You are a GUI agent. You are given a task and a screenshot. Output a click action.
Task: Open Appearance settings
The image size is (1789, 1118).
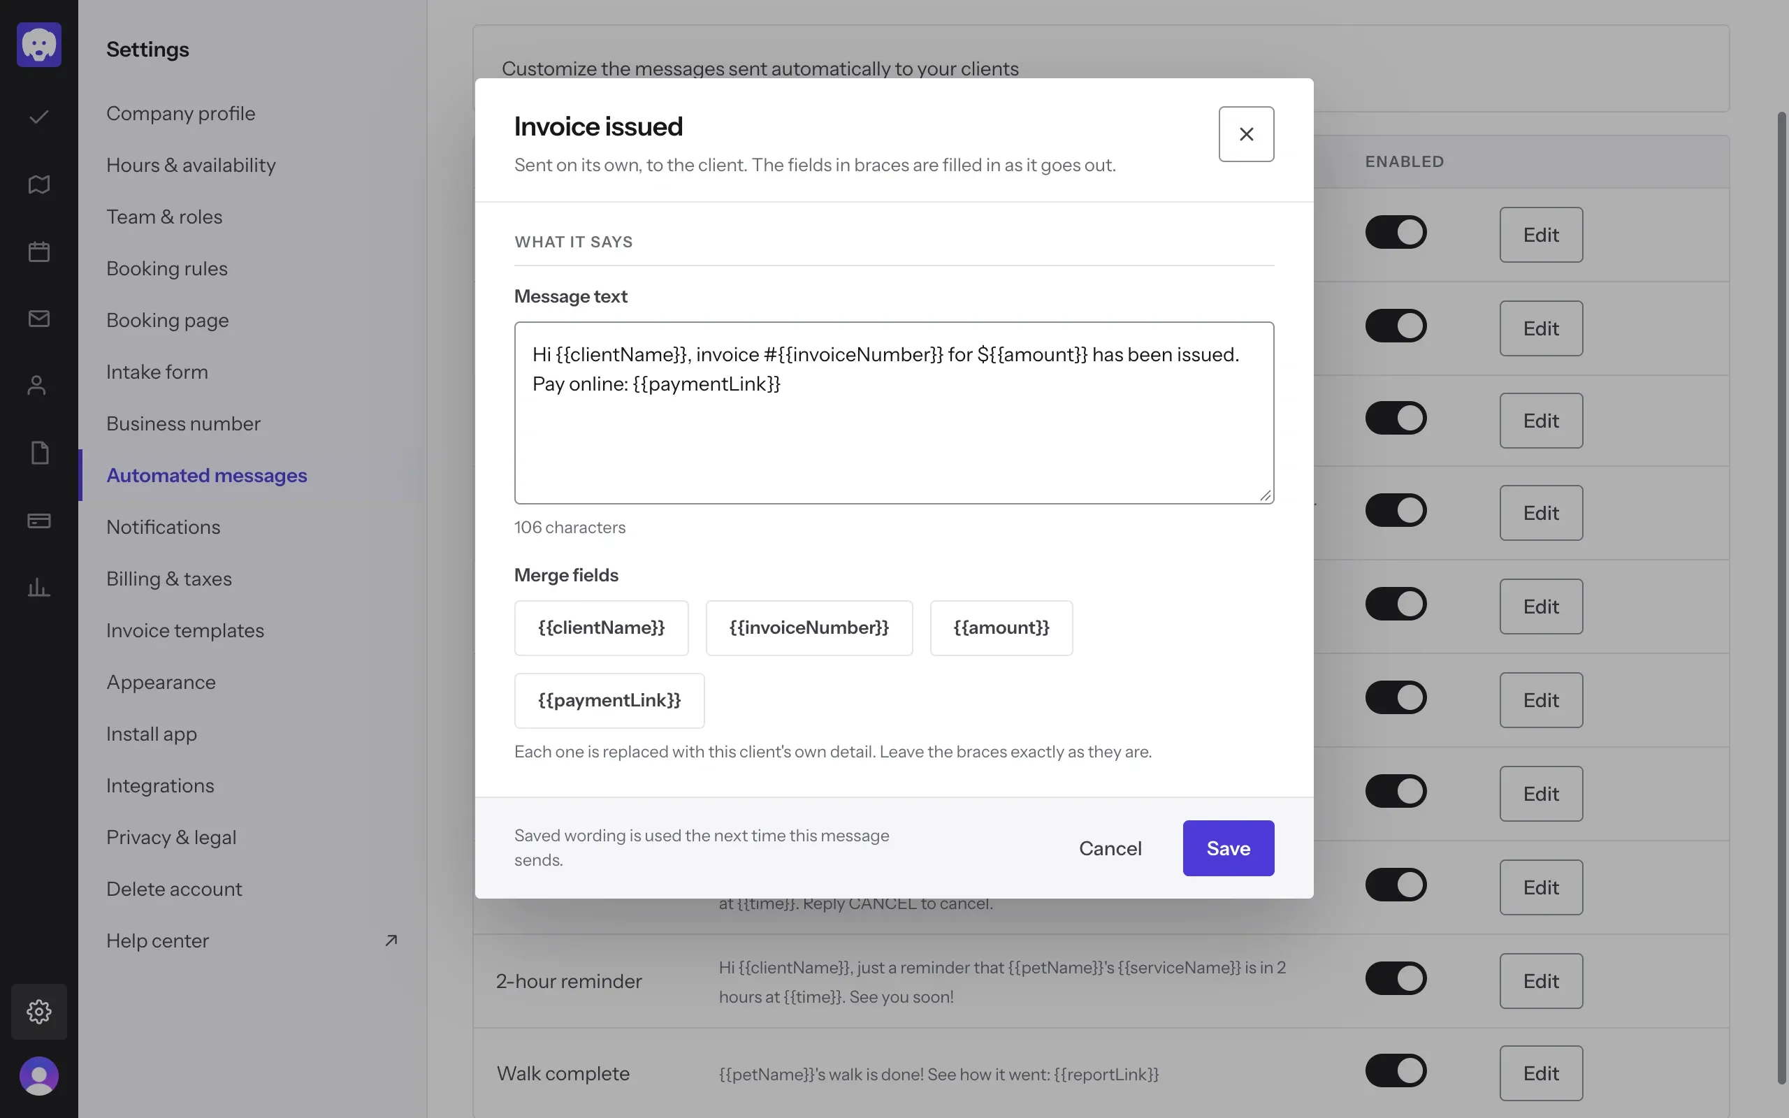[x=161, y=683]
